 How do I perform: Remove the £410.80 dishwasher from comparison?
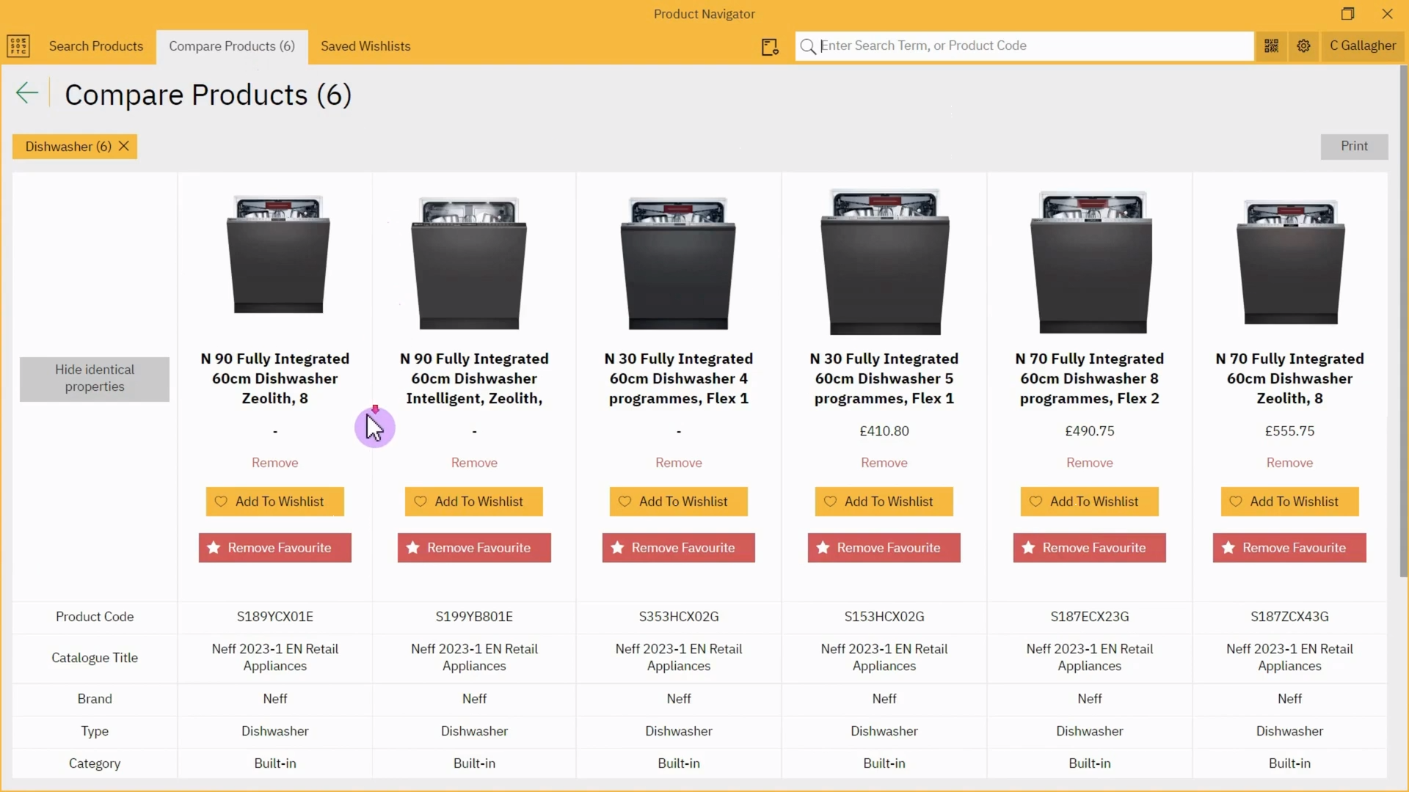tap(884, 463)
